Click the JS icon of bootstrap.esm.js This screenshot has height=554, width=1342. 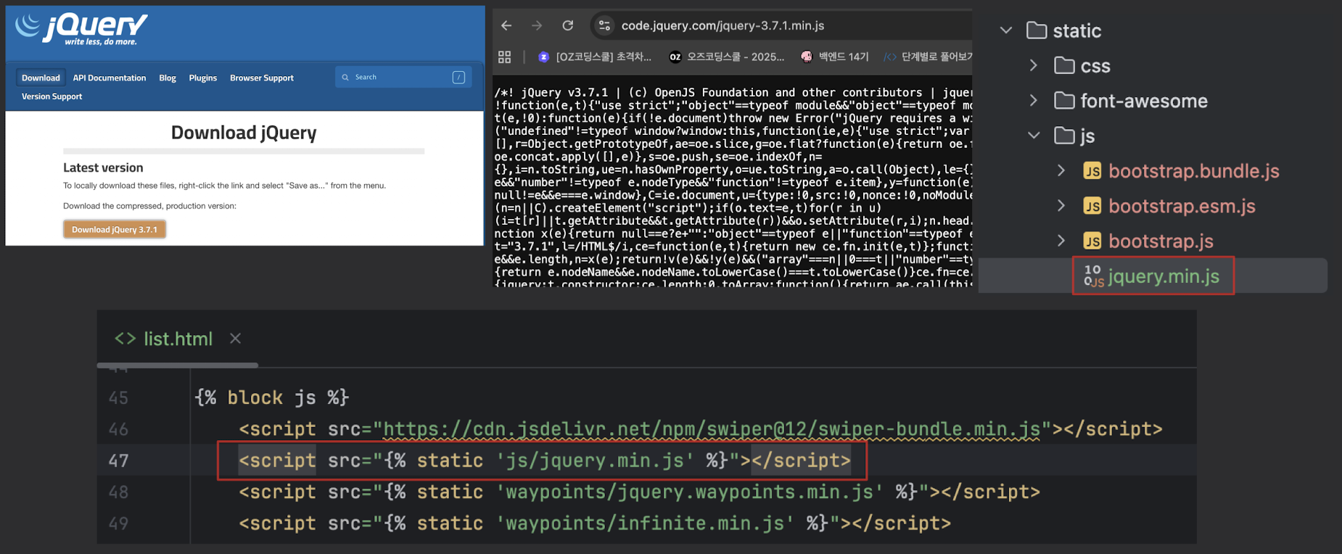1092,206
